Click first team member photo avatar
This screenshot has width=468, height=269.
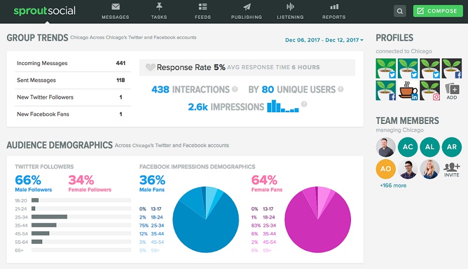point(386,147)
